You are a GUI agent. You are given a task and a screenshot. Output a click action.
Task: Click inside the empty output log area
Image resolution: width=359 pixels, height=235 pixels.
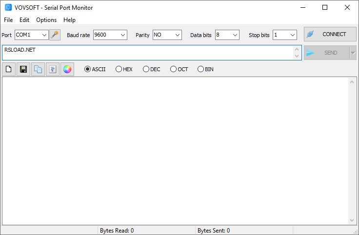(175, 151)
